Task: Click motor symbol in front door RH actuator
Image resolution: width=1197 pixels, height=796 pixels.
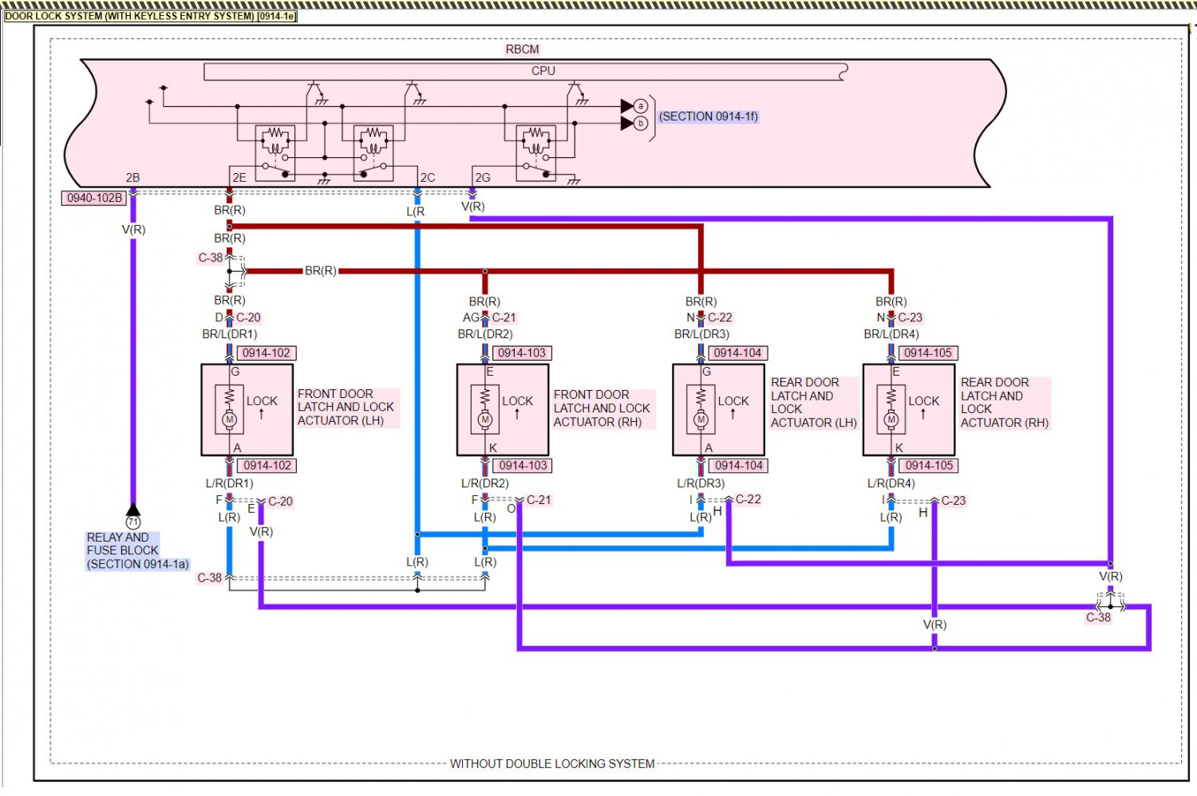Action: click(x=485, y=420)
